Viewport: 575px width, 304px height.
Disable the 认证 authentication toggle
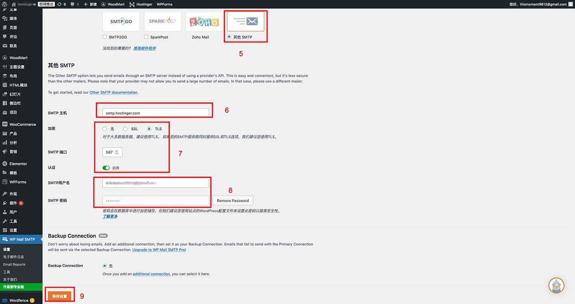click(106, 168)
